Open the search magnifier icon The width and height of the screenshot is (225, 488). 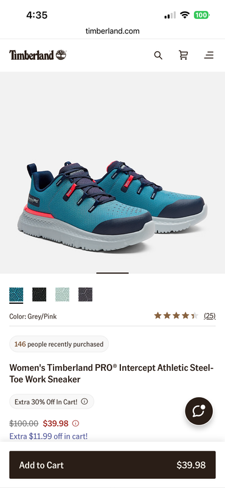(158, 56)
